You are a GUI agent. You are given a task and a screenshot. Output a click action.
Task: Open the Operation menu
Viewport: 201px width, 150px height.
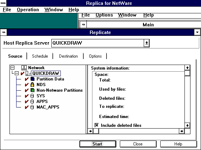[28, 9]
